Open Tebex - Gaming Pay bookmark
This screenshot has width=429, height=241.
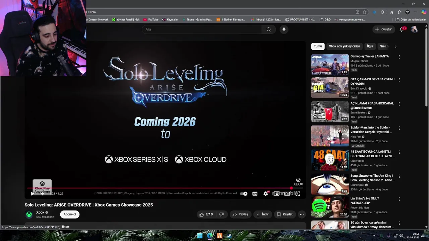tap(197, 20)
